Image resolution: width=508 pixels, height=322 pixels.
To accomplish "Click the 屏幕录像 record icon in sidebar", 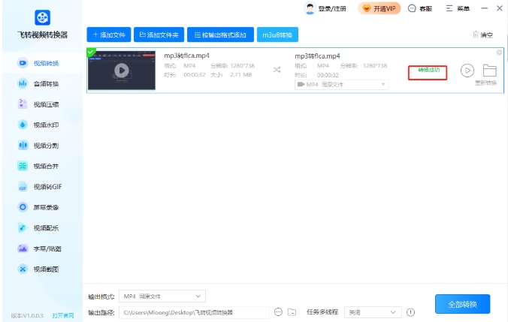I will [x=23, y=207].
